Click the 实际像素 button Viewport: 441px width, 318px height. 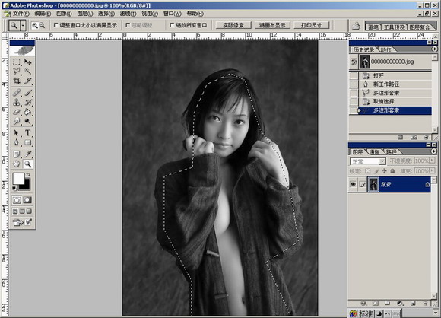click(x=233, y=25)
